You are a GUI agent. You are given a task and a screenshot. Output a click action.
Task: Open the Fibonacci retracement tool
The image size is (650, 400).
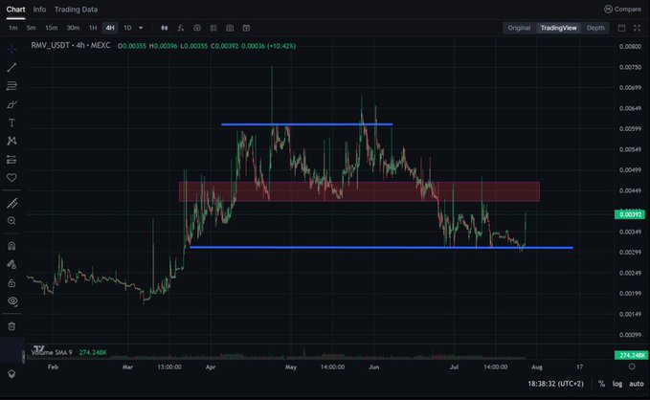[12, 86]
